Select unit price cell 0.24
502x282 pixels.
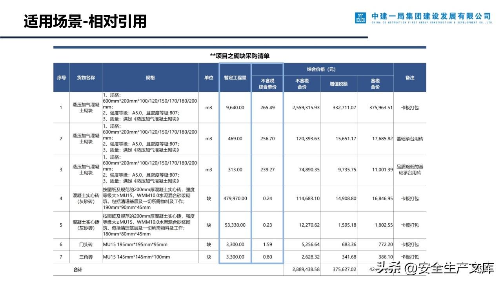coord(267,199)
